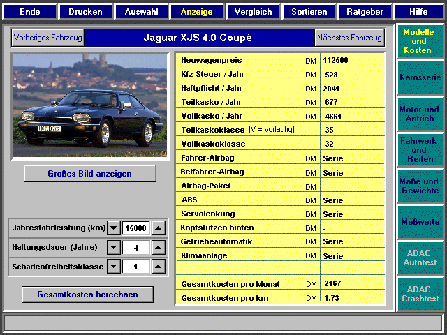The height and width of the screenshot is (335, 447).
Task: Click the Jahresfahrleistung 15000 input field
Action: pyautogui.click(x=136, y=228)
